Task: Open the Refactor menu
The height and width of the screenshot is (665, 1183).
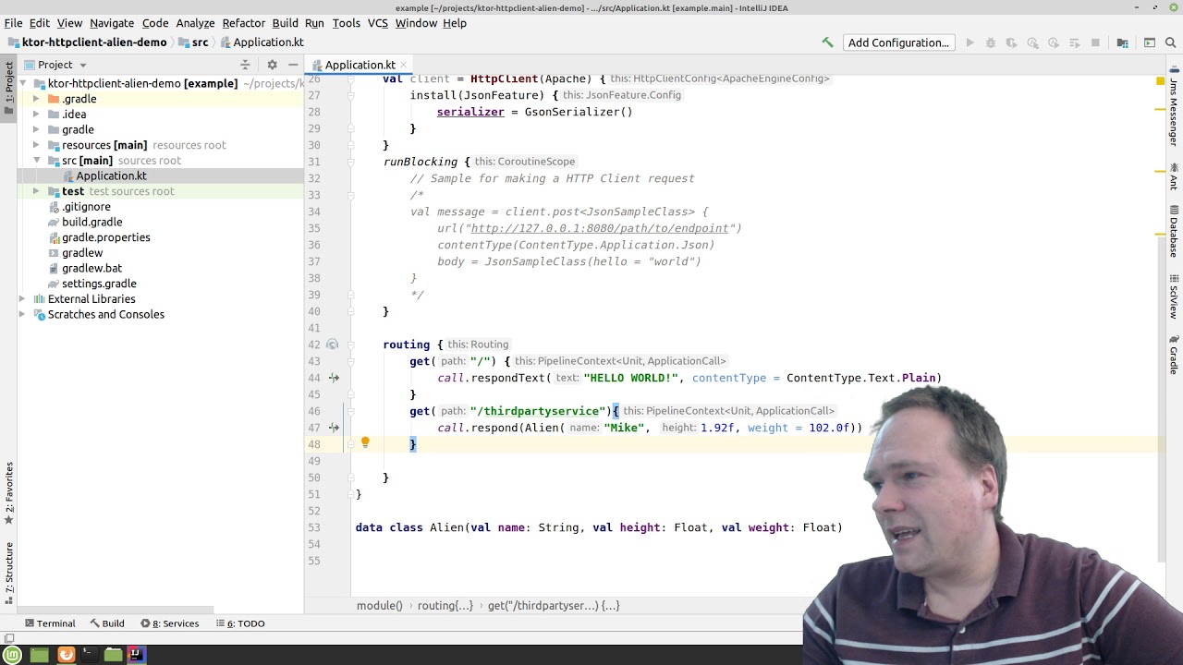Action: [244, 23]
